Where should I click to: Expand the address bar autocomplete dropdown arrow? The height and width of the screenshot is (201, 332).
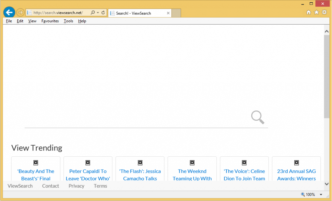click(x=98, y=13)
